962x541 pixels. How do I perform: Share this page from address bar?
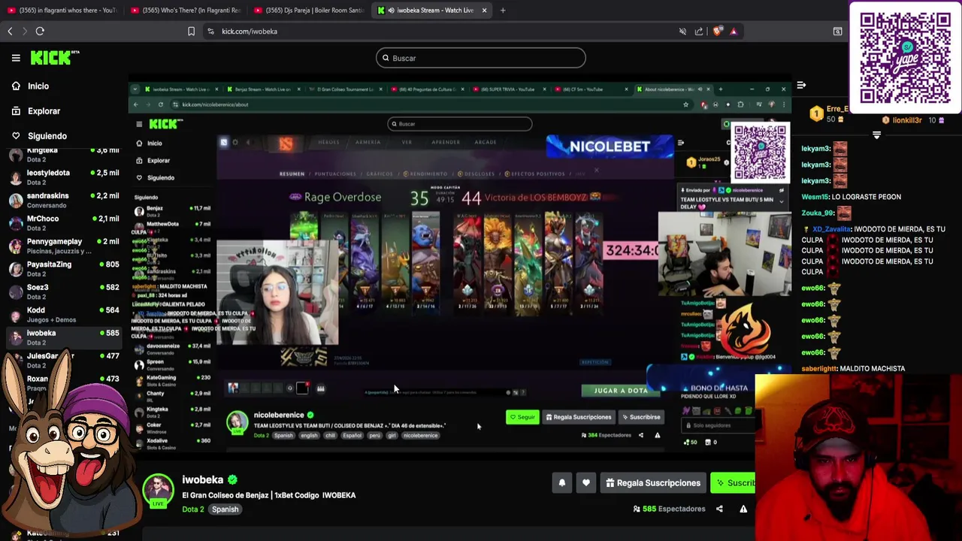(x=699, y=32)
